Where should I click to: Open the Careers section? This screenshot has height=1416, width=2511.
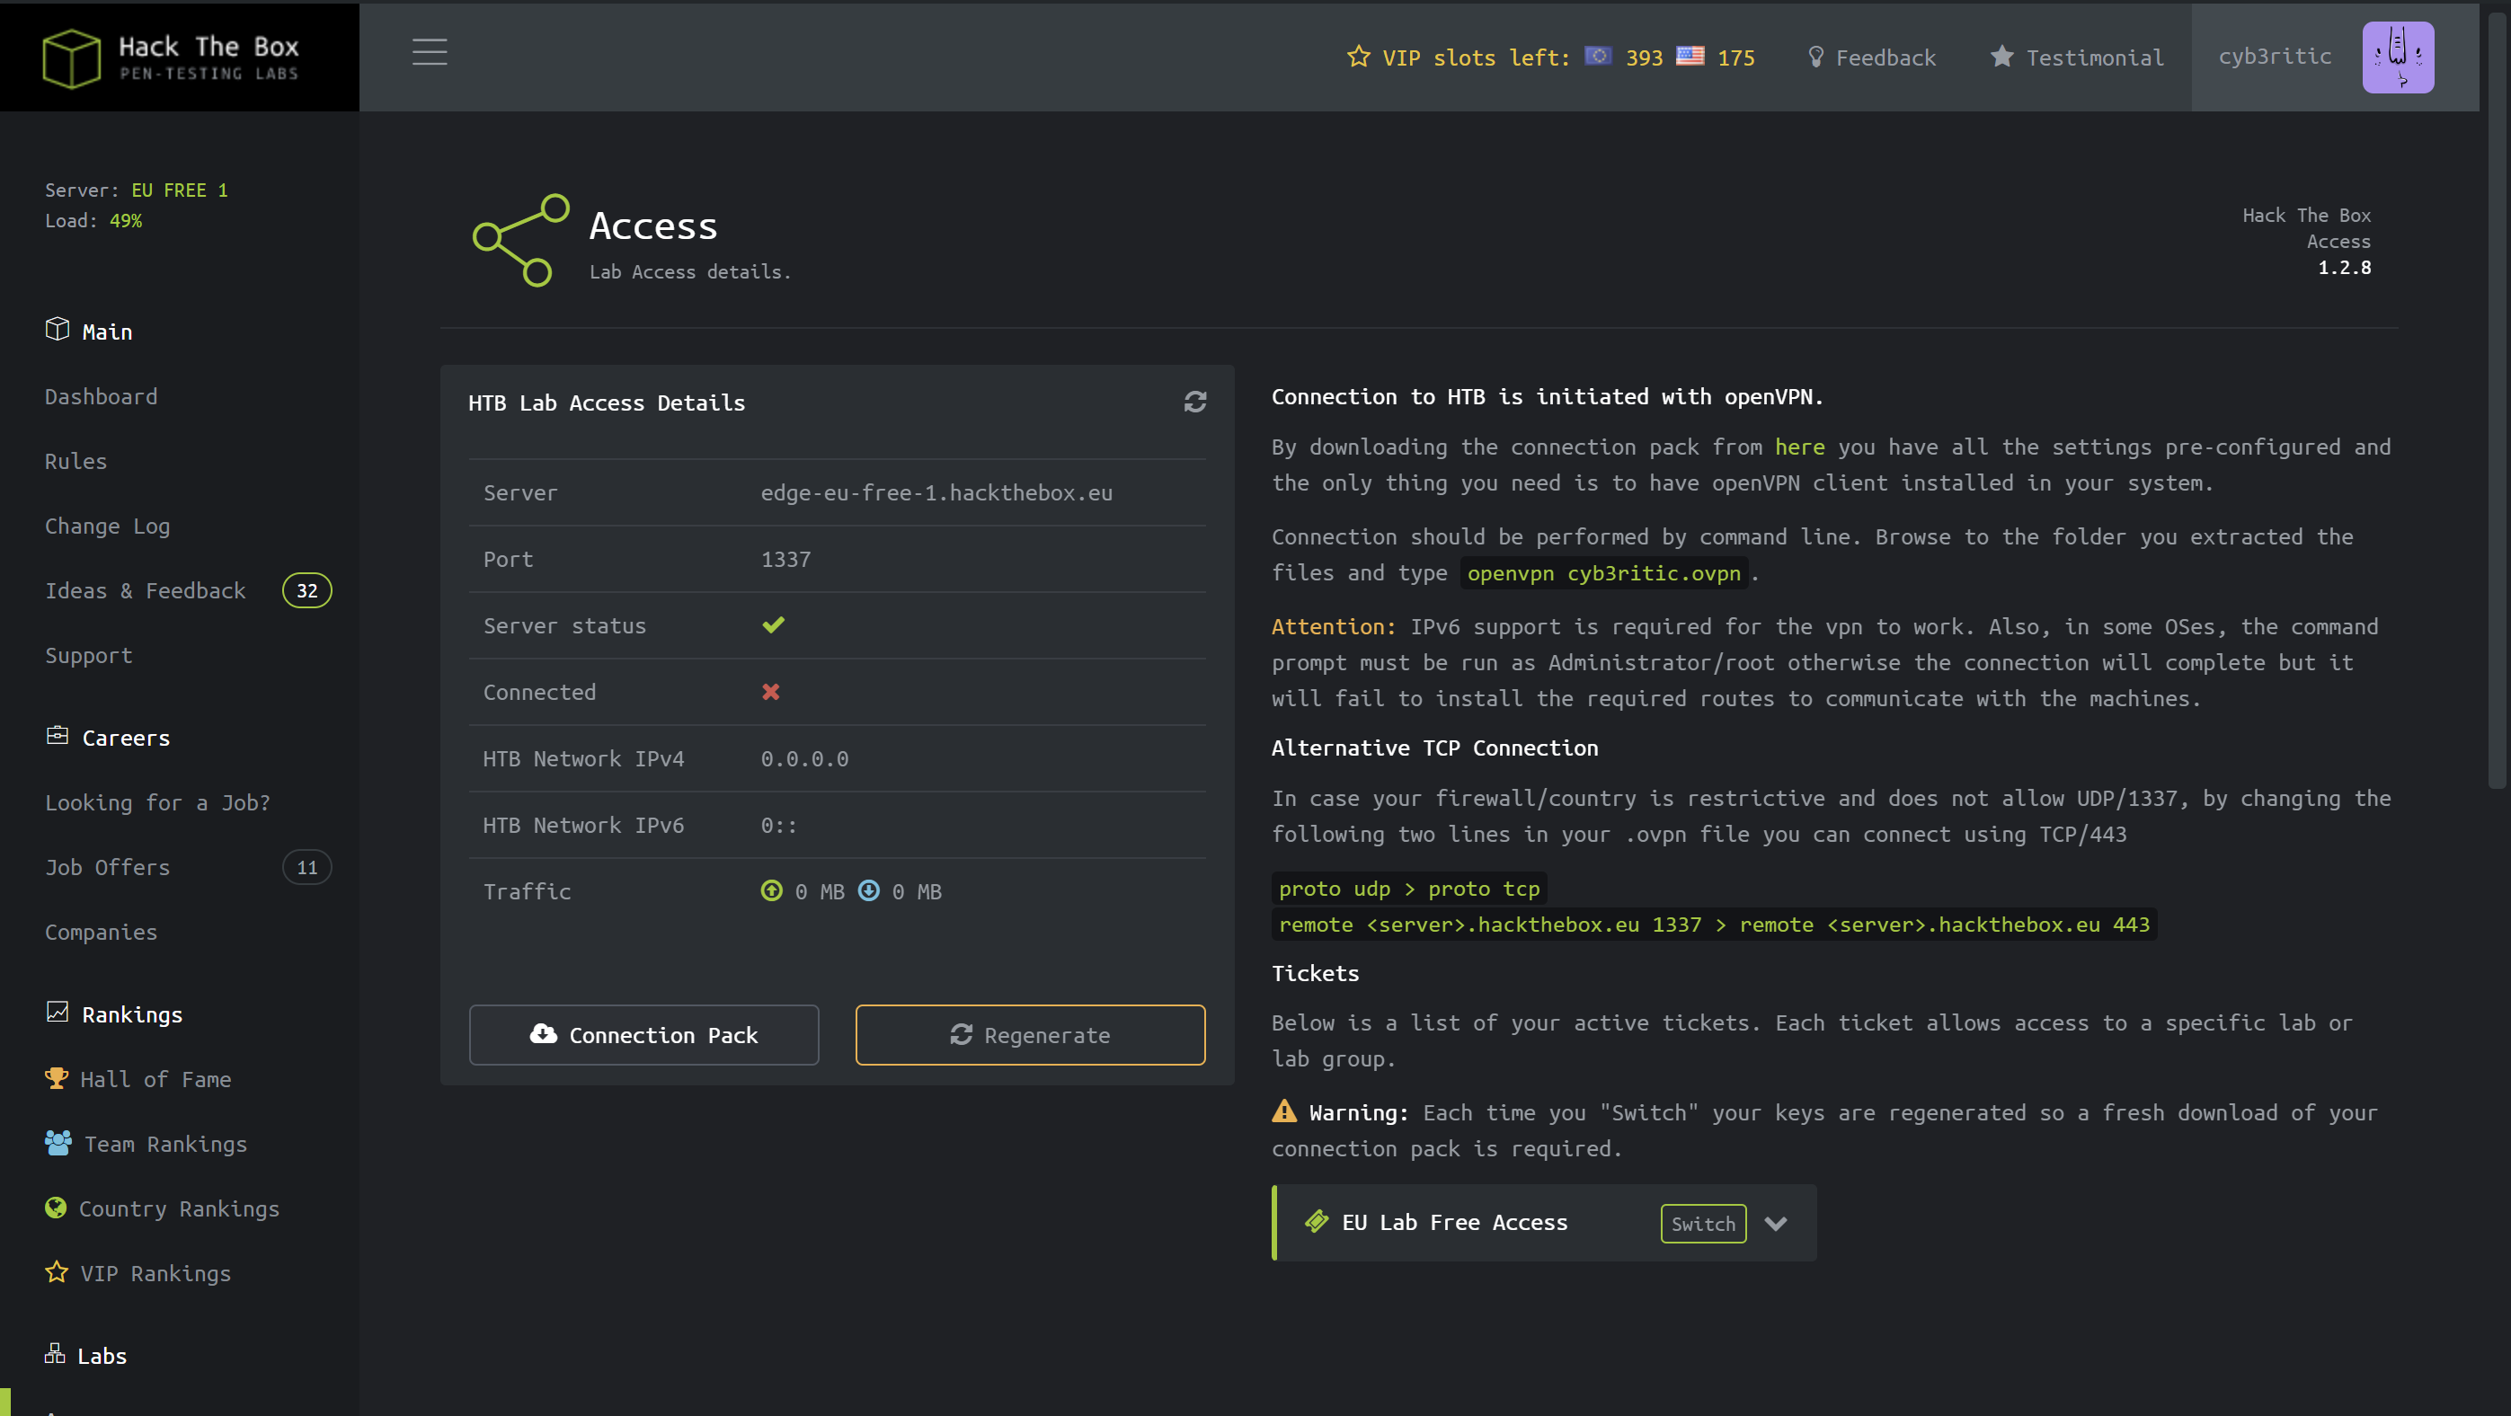point(108,738)
